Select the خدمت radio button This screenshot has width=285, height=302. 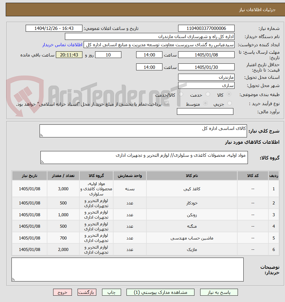coord(208,94)
